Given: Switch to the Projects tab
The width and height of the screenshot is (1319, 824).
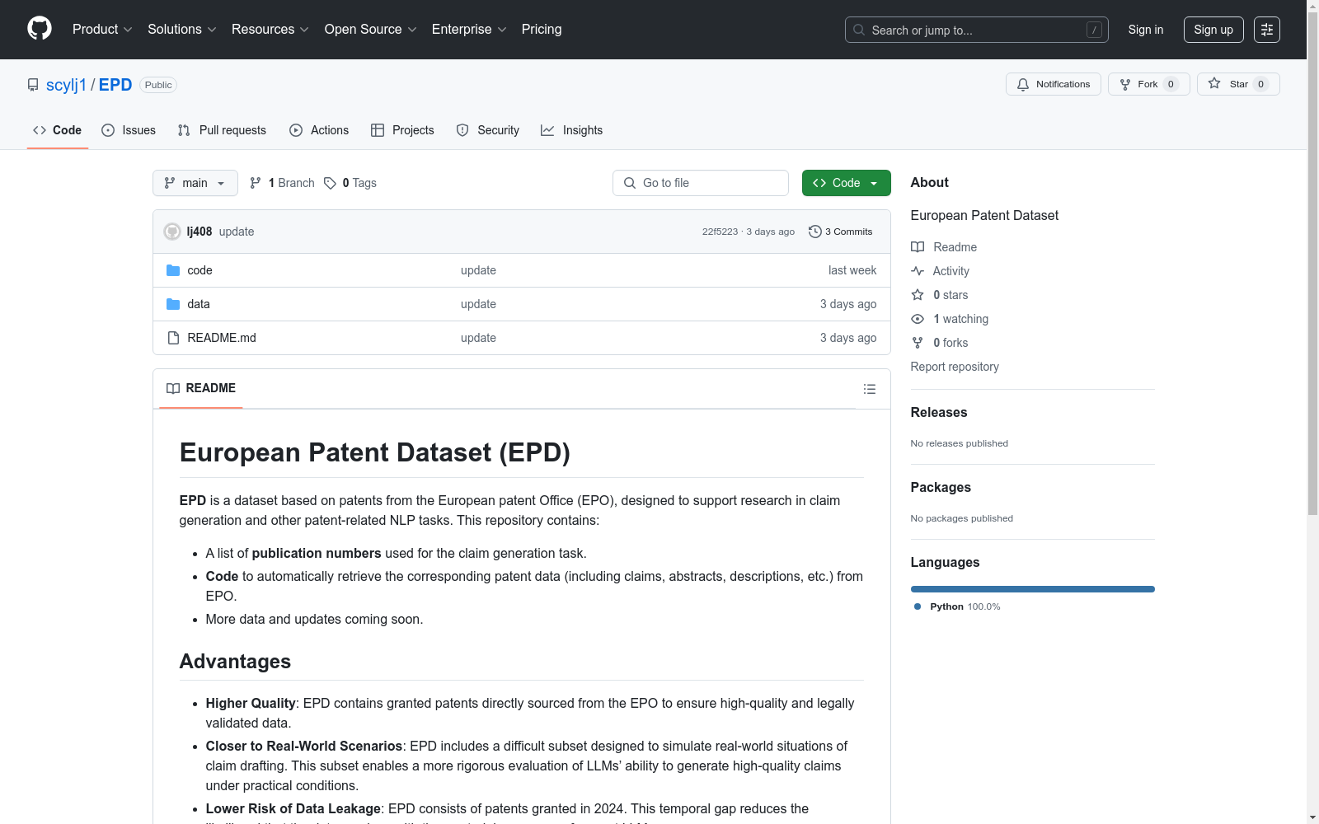Looking at the screenshot, I should [x=402, y=130].
